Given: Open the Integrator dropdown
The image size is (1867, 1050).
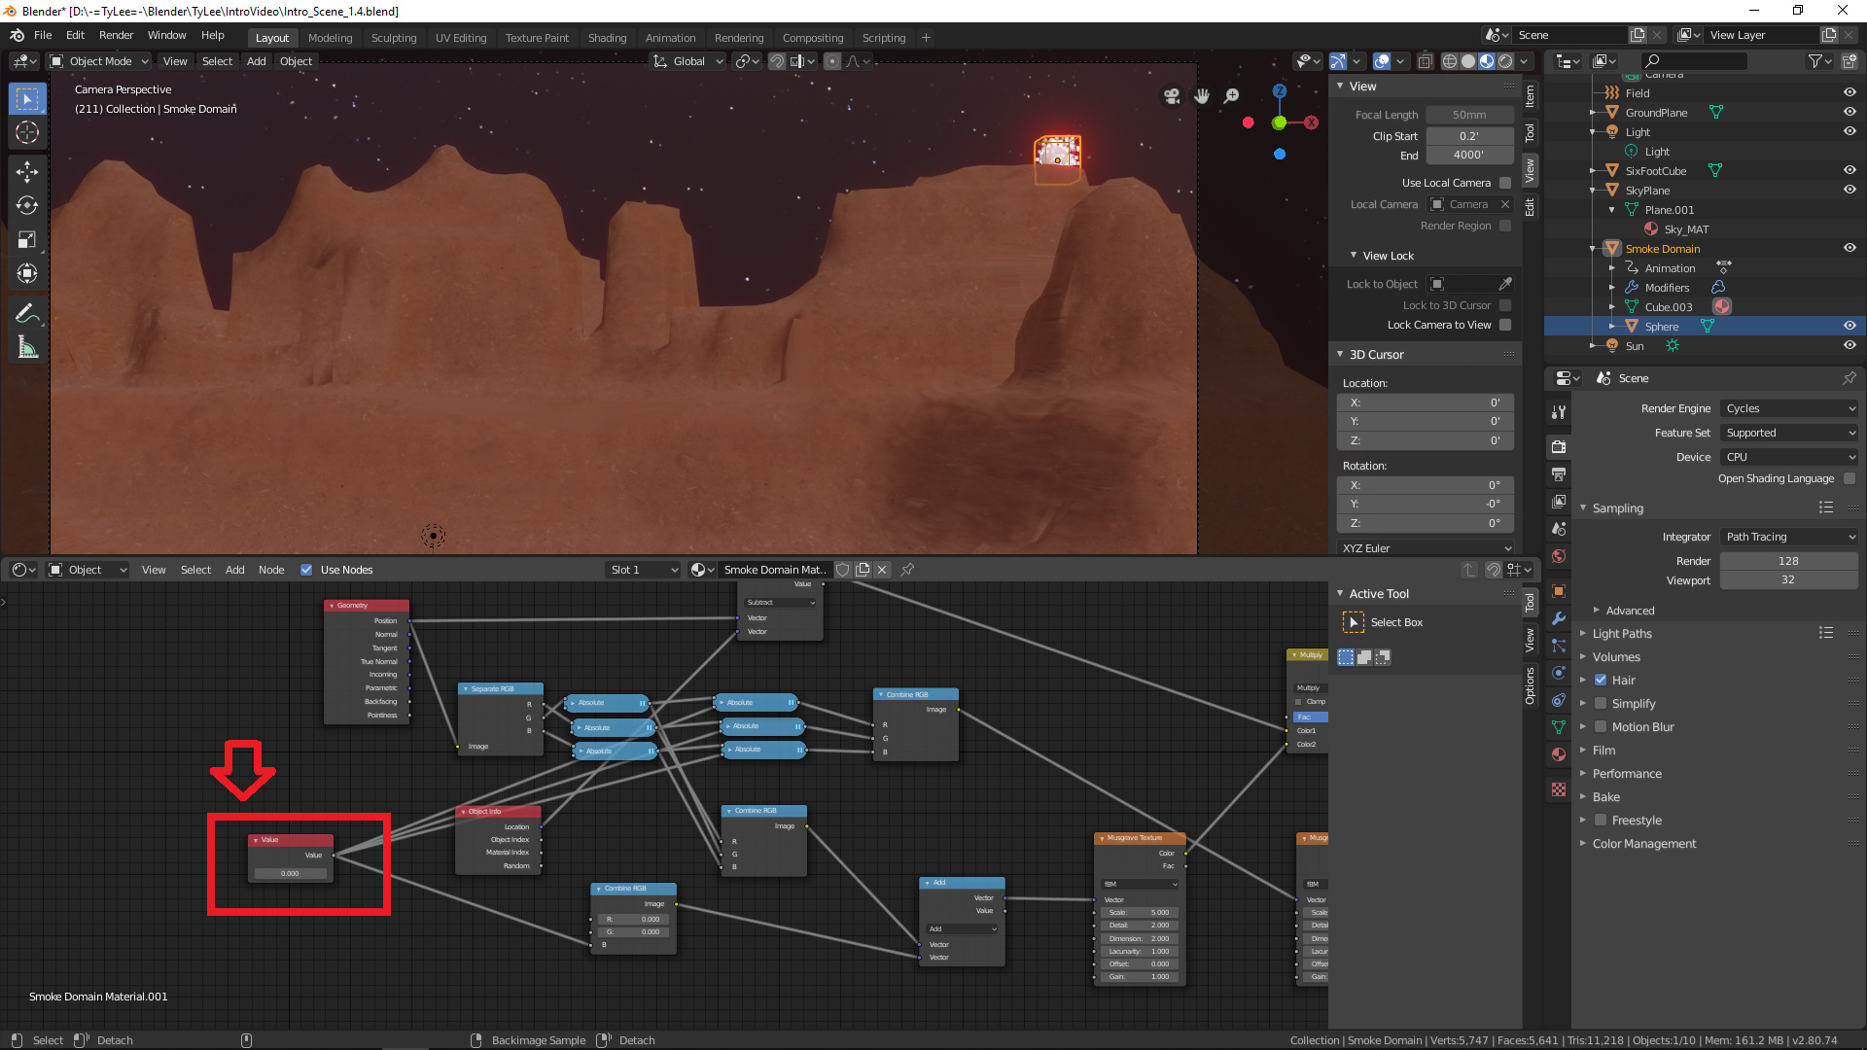Looking at the screenshot, I should click(1789, 537).
